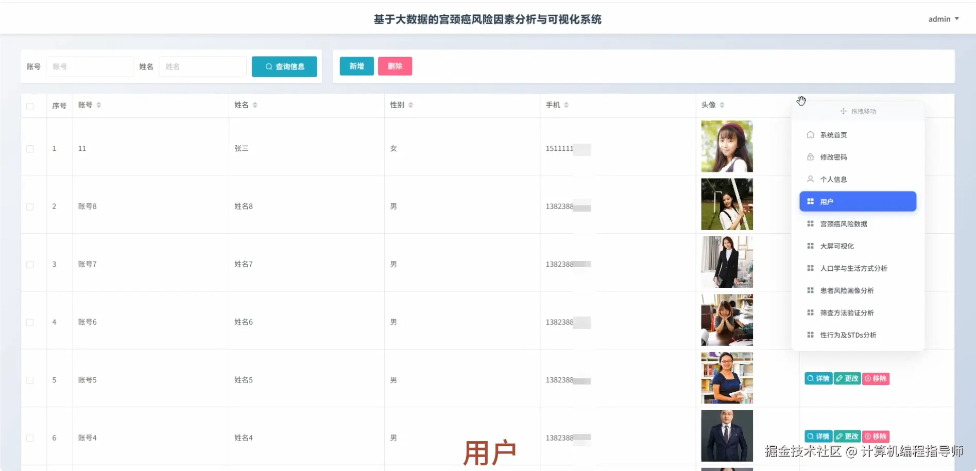The height and width of the screenshot is (471, 976).
Task: Click the grid icon beside 用户
Action: (810, 201)
